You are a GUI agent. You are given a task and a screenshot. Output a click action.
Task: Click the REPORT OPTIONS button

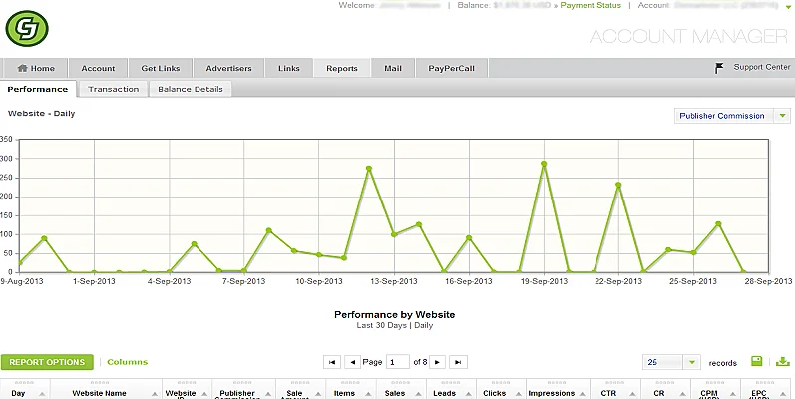coord(47,362)
